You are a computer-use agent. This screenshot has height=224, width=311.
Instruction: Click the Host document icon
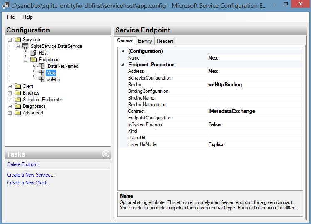pyautogui.click(x=34, y=53)
